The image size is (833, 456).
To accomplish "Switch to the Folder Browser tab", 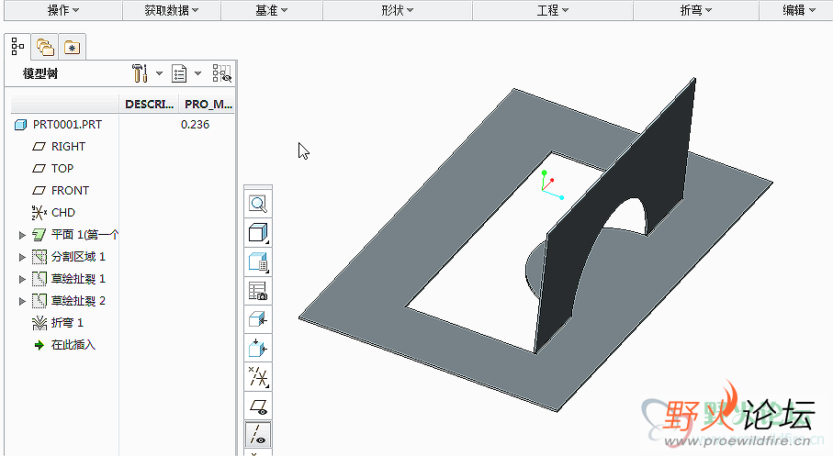I will point(45,48).
